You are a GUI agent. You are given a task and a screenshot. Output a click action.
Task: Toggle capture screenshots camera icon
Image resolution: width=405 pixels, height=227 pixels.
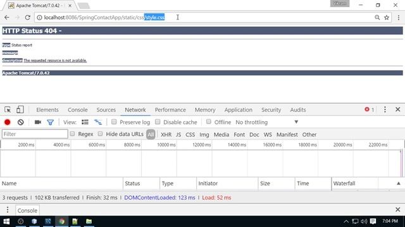pos(38,122)
